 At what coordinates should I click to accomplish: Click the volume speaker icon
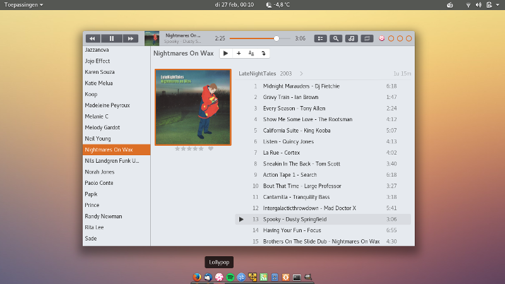tap(478, 5)
